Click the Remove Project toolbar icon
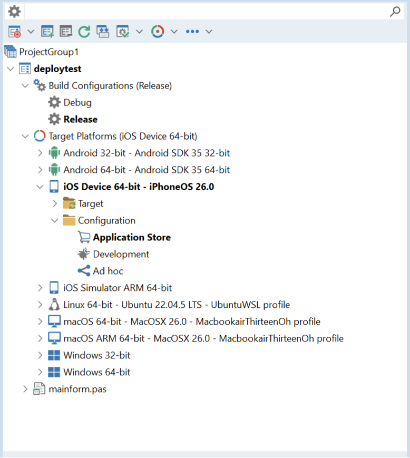410x458 pixels. (66, 32)
